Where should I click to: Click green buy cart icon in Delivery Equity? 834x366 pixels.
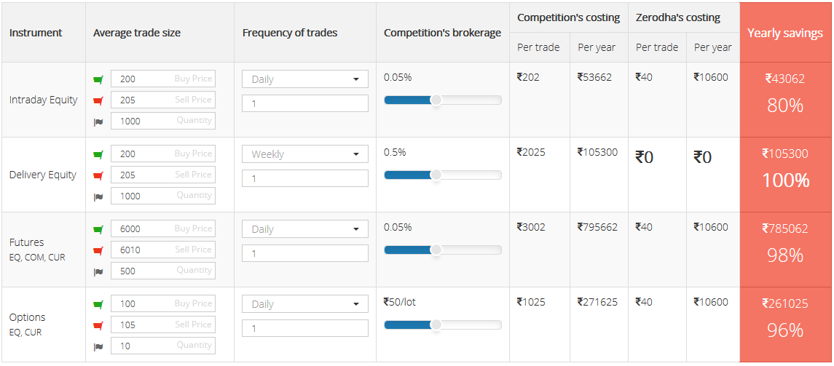98,154
